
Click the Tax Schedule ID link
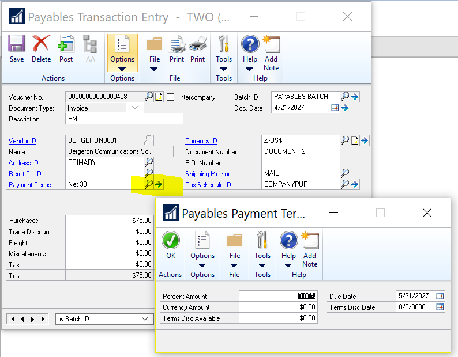point(208,185)
